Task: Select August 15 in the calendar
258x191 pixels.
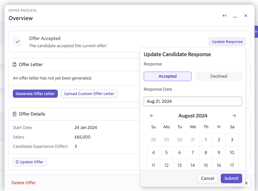Action: click(206, 165)
